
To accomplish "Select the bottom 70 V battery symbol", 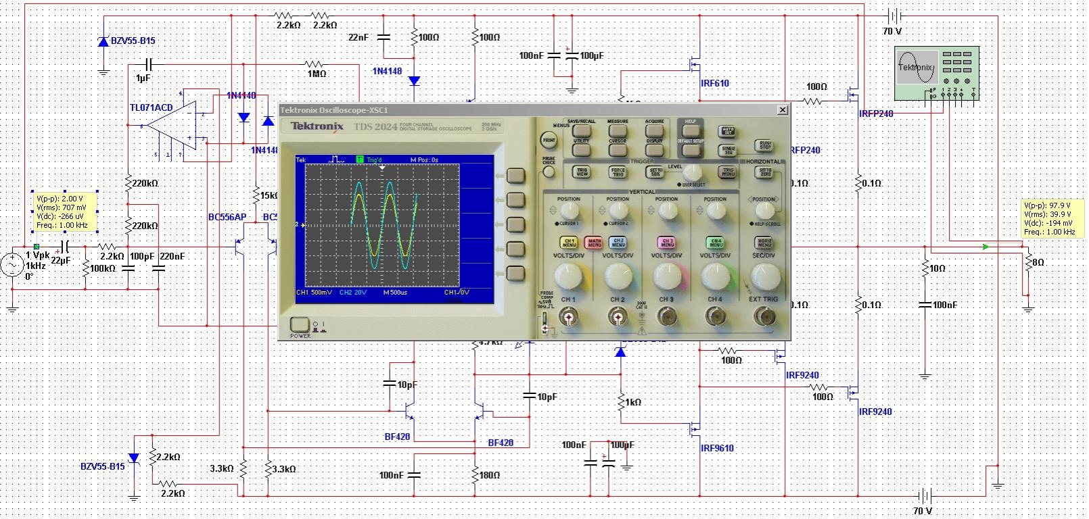I will click(924, 495).
